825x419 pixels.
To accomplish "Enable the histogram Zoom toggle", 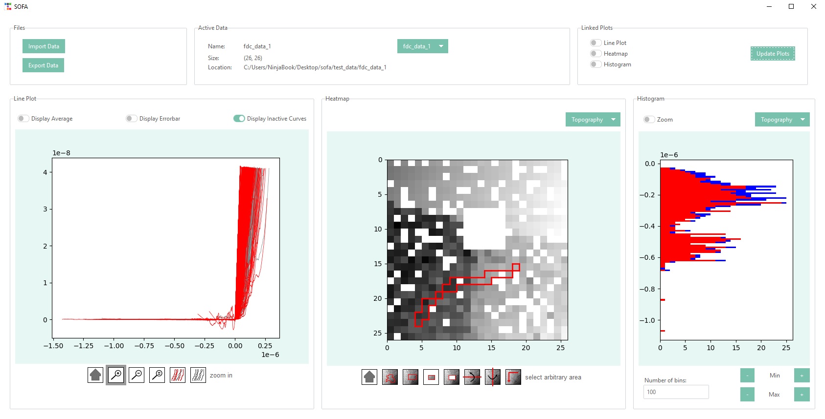I will 649,120.
